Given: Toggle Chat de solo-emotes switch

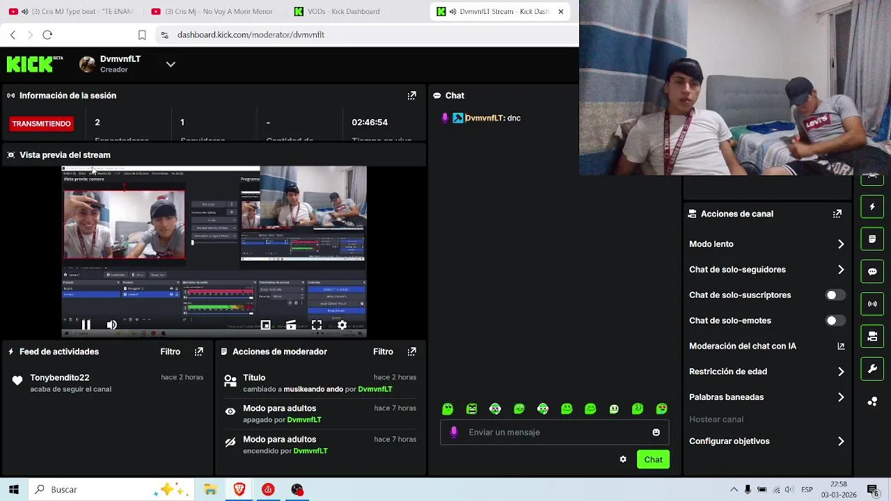Looking at the screenshot, I should point(835,321).
